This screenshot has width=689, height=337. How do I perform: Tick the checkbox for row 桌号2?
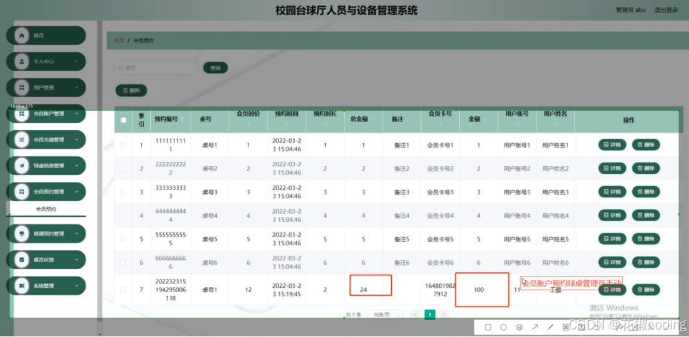click(123, 168)
